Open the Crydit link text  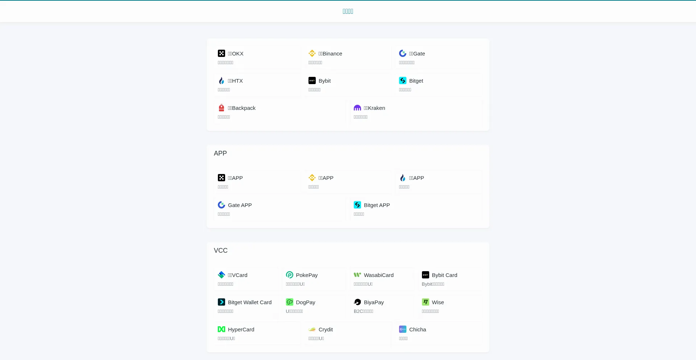[326, 330]
